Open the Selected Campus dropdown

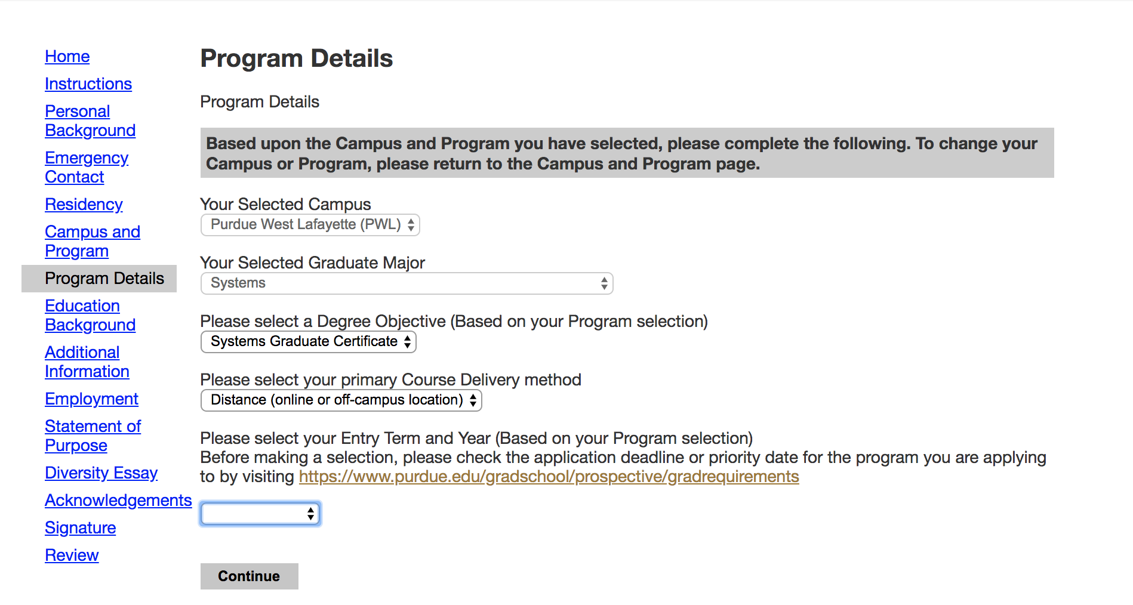(310, 225)
